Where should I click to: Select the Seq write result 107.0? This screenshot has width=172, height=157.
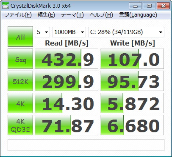[x=132, y=59]
